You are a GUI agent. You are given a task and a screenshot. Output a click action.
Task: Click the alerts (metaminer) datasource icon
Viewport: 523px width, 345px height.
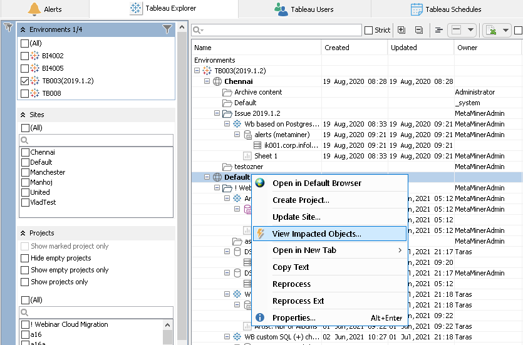point(248,135)
